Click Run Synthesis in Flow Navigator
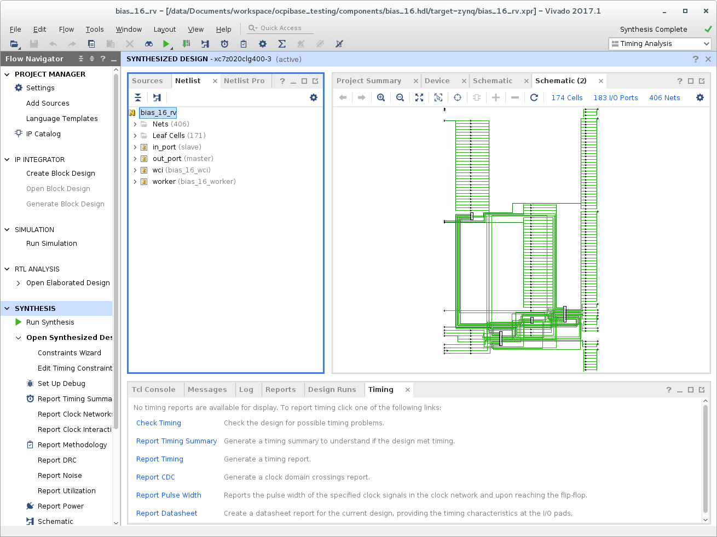Viewport: 717px width, 537px height. (50, 322)
